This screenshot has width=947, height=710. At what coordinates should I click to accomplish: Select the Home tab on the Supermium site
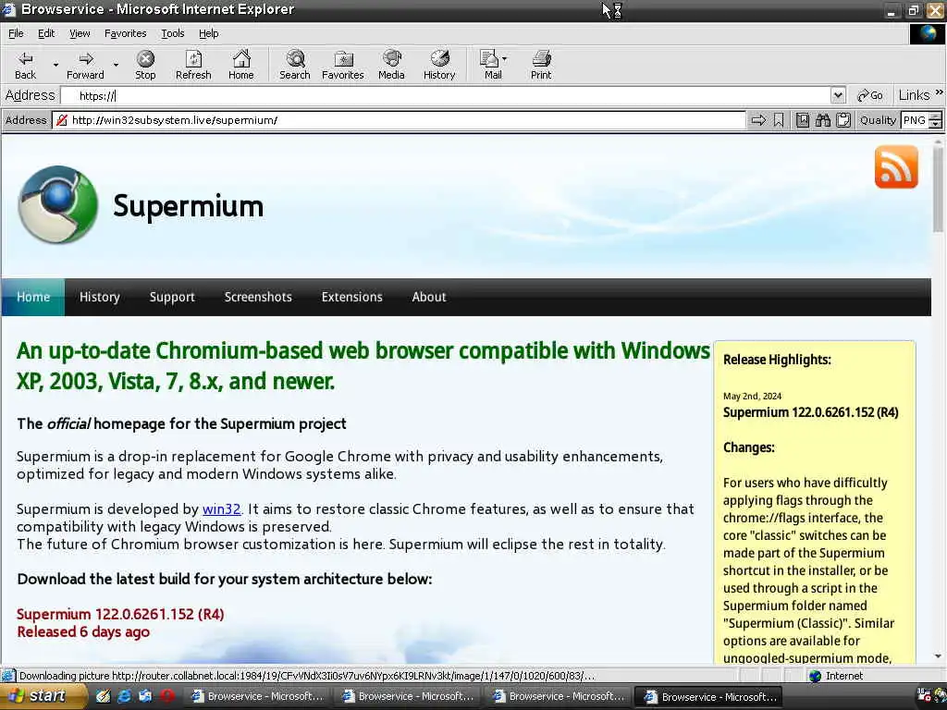(33, 297)
